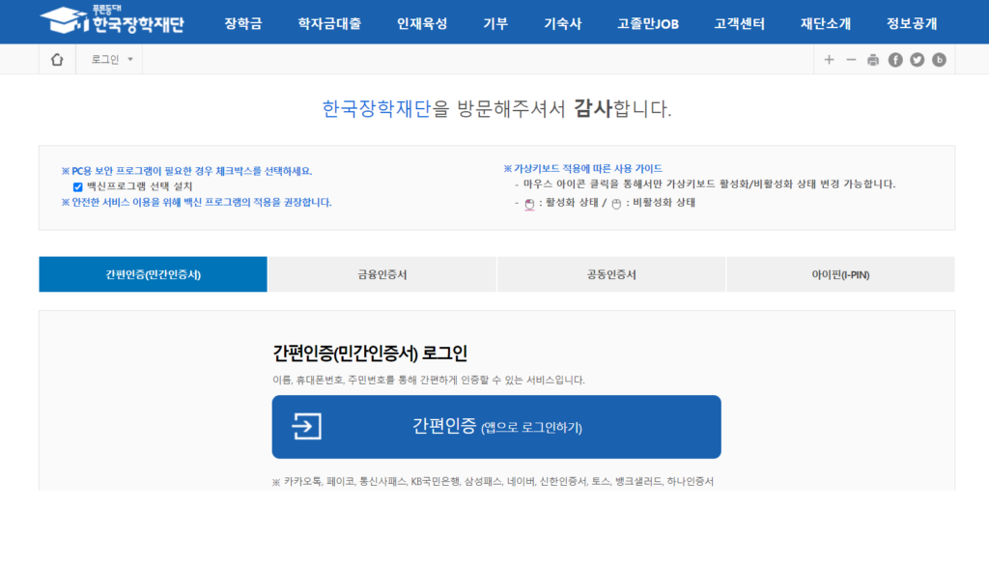Print the page using printer icon
This screenshot has width=989, height=565.
(x=873, y=60)
